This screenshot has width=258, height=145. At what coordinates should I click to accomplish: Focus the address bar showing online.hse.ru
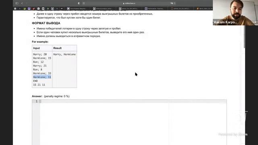coord(129,3)
